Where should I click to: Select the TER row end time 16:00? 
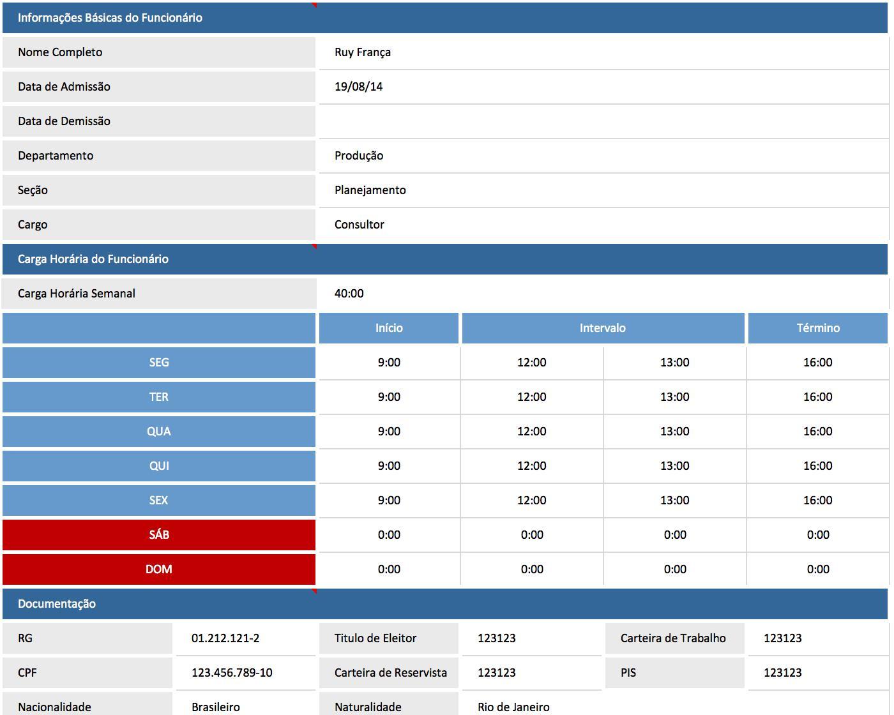click(x=817, y=397)
